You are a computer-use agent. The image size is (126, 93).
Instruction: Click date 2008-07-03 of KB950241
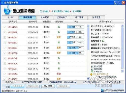tap(33, 38)
